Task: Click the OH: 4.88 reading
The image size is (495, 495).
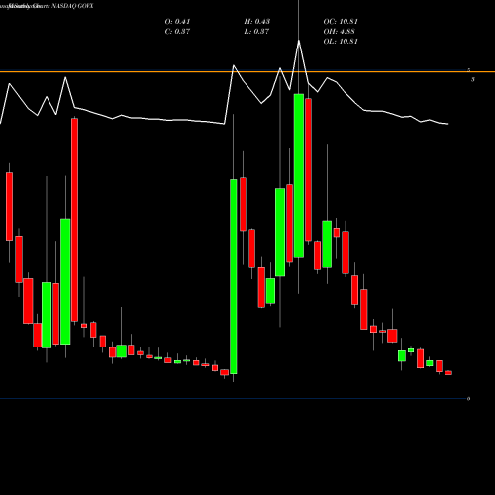Action: (339, 32)
